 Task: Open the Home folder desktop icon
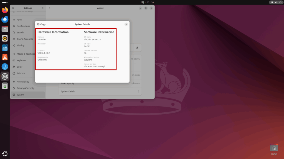click(x=274, y=149)
